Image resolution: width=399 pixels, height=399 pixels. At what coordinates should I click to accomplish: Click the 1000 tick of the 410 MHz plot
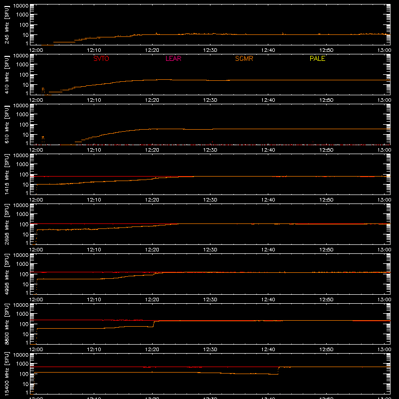22,65
